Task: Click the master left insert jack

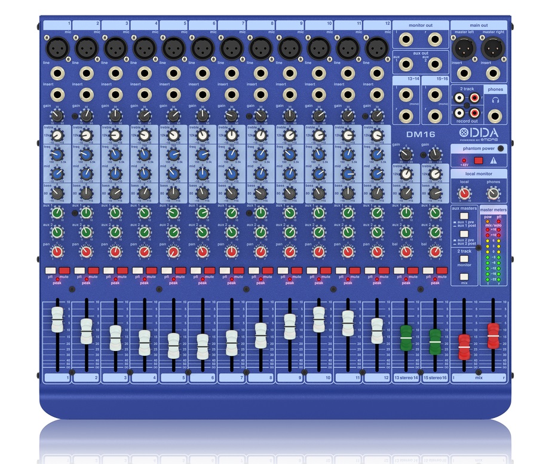Action: point(464,74)
